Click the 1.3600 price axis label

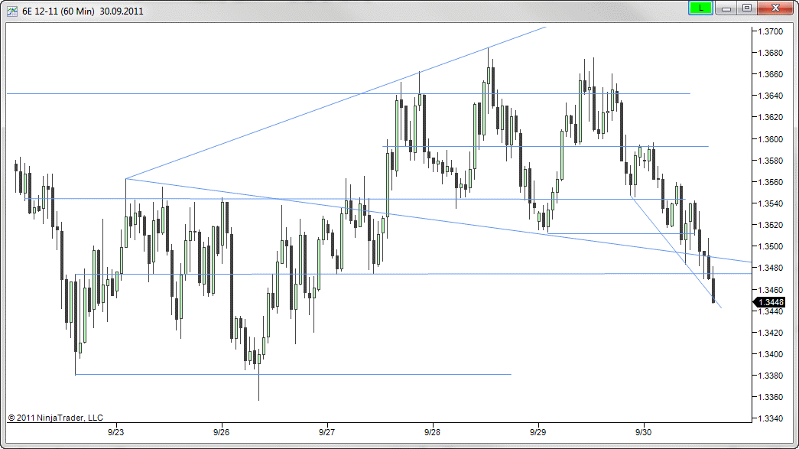click(x=771, y=139)
